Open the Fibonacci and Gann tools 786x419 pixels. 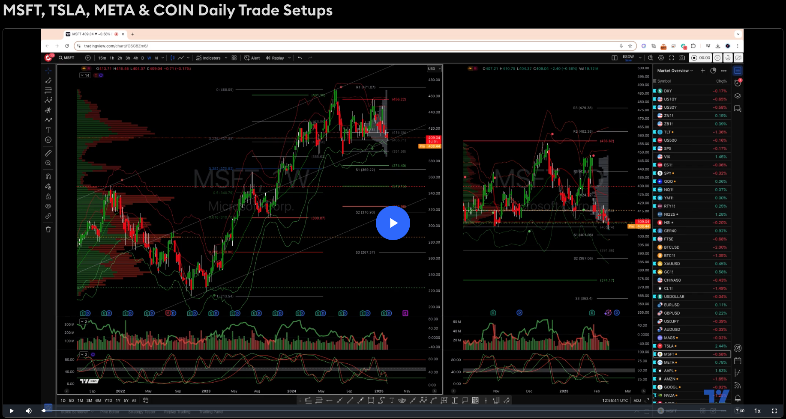[48, 90]
